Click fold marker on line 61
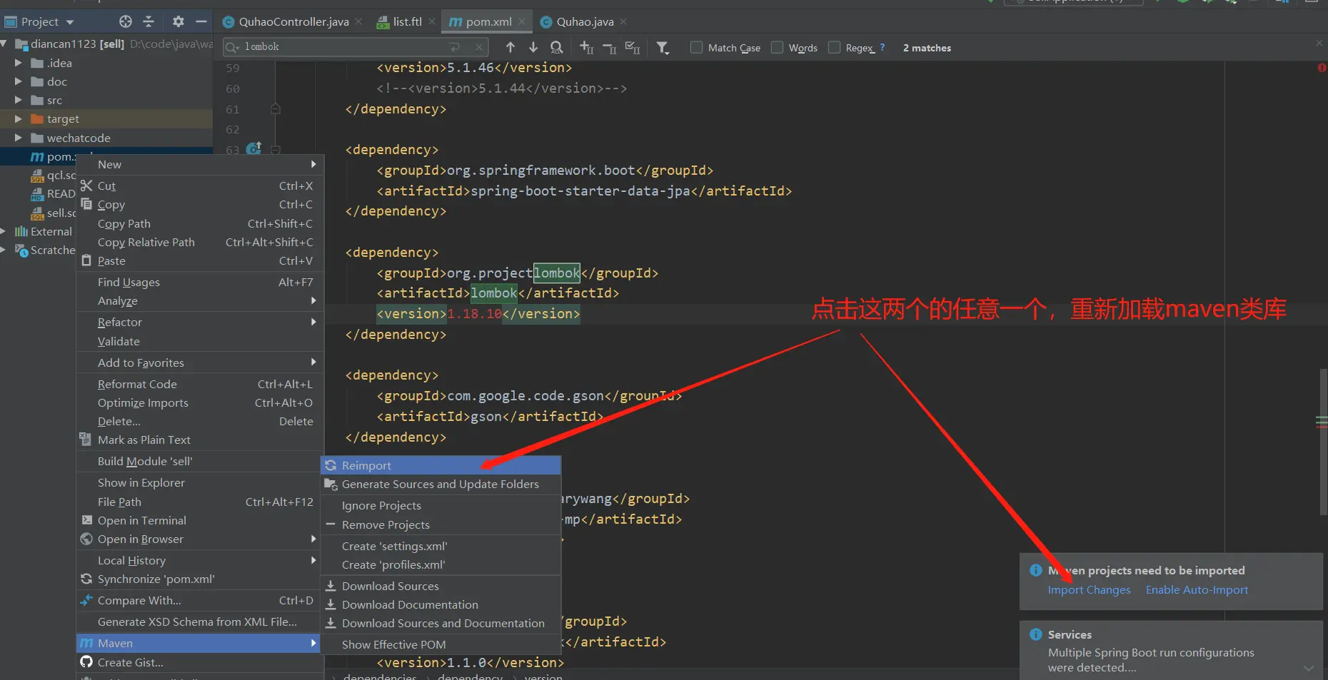This screenshot has height=680, width=1328. pyautogui.click(x=276, y=109)
